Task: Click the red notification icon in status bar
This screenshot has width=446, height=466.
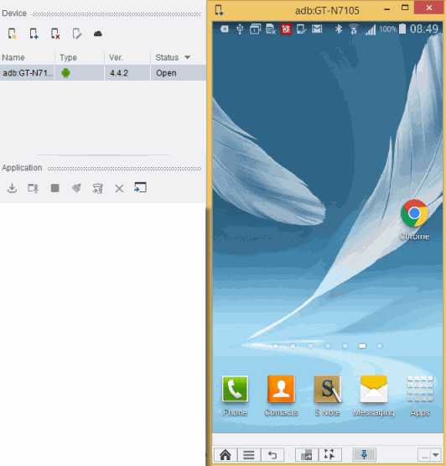Action: coord(286,29)
